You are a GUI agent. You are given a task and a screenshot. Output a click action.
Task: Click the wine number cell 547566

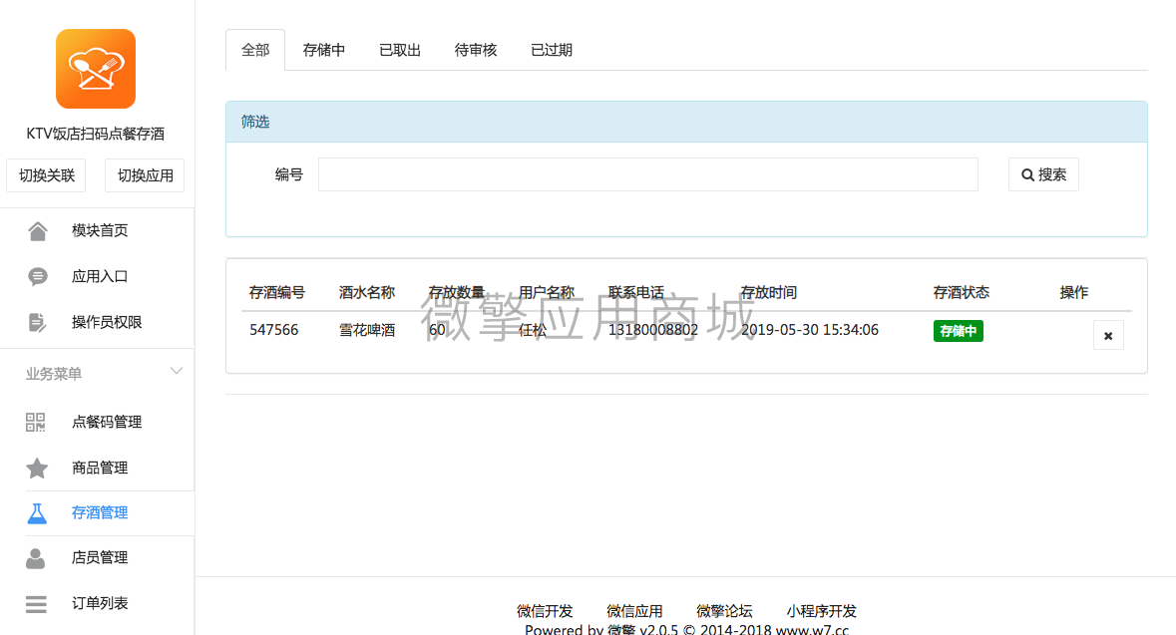point(273,330)
